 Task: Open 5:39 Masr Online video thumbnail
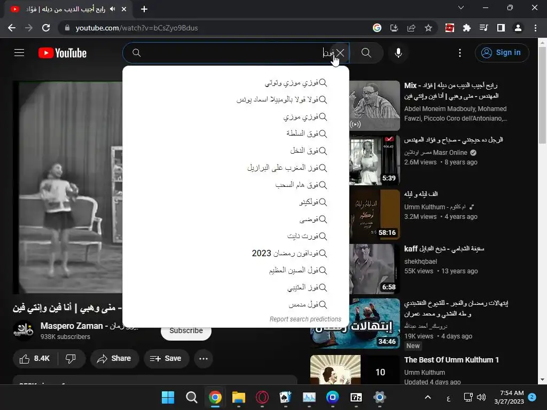[x=374, y=160]
